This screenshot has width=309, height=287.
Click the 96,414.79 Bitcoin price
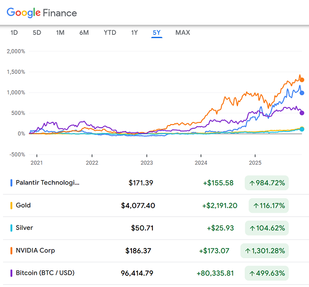[137, 273]
